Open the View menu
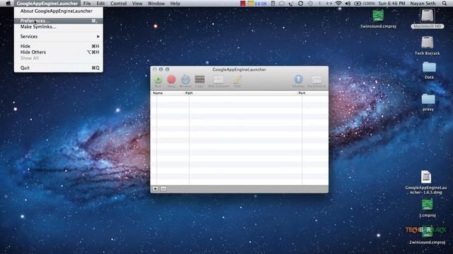Viewport: 453px width, 254px height. [137, 4]
